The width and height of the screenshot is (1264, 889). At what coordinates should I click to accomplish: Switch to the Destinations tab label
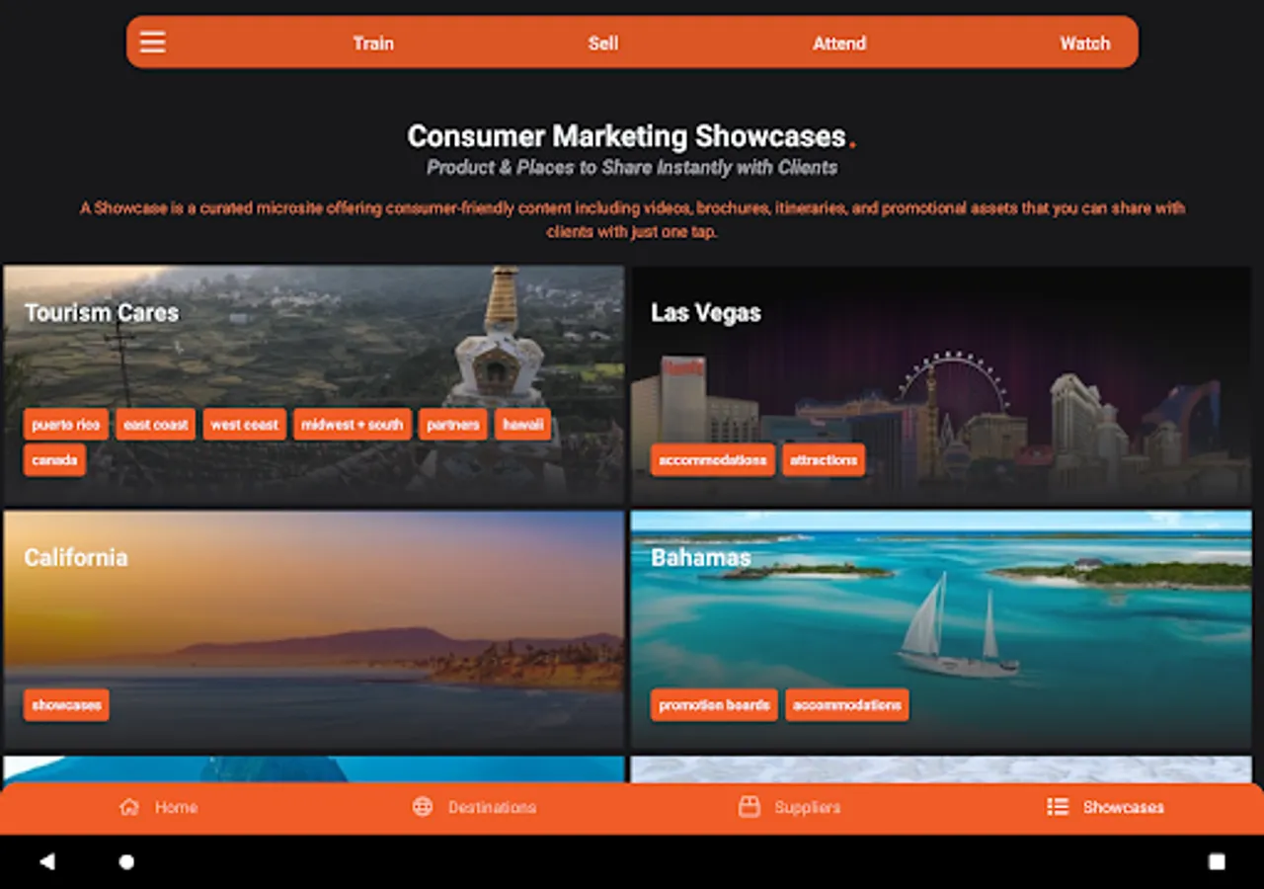pyautogui.click(x=492, y=807)
